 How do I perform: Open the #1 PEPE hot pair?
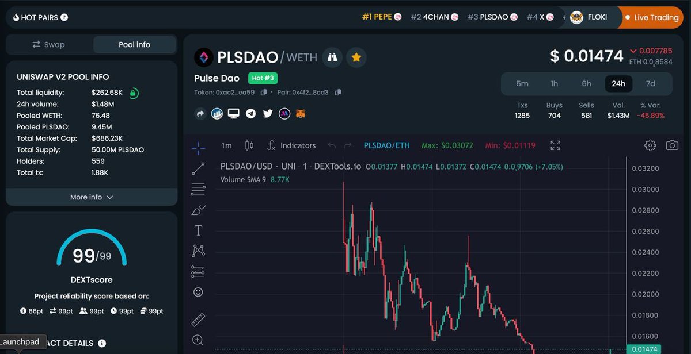pos(381,17)
